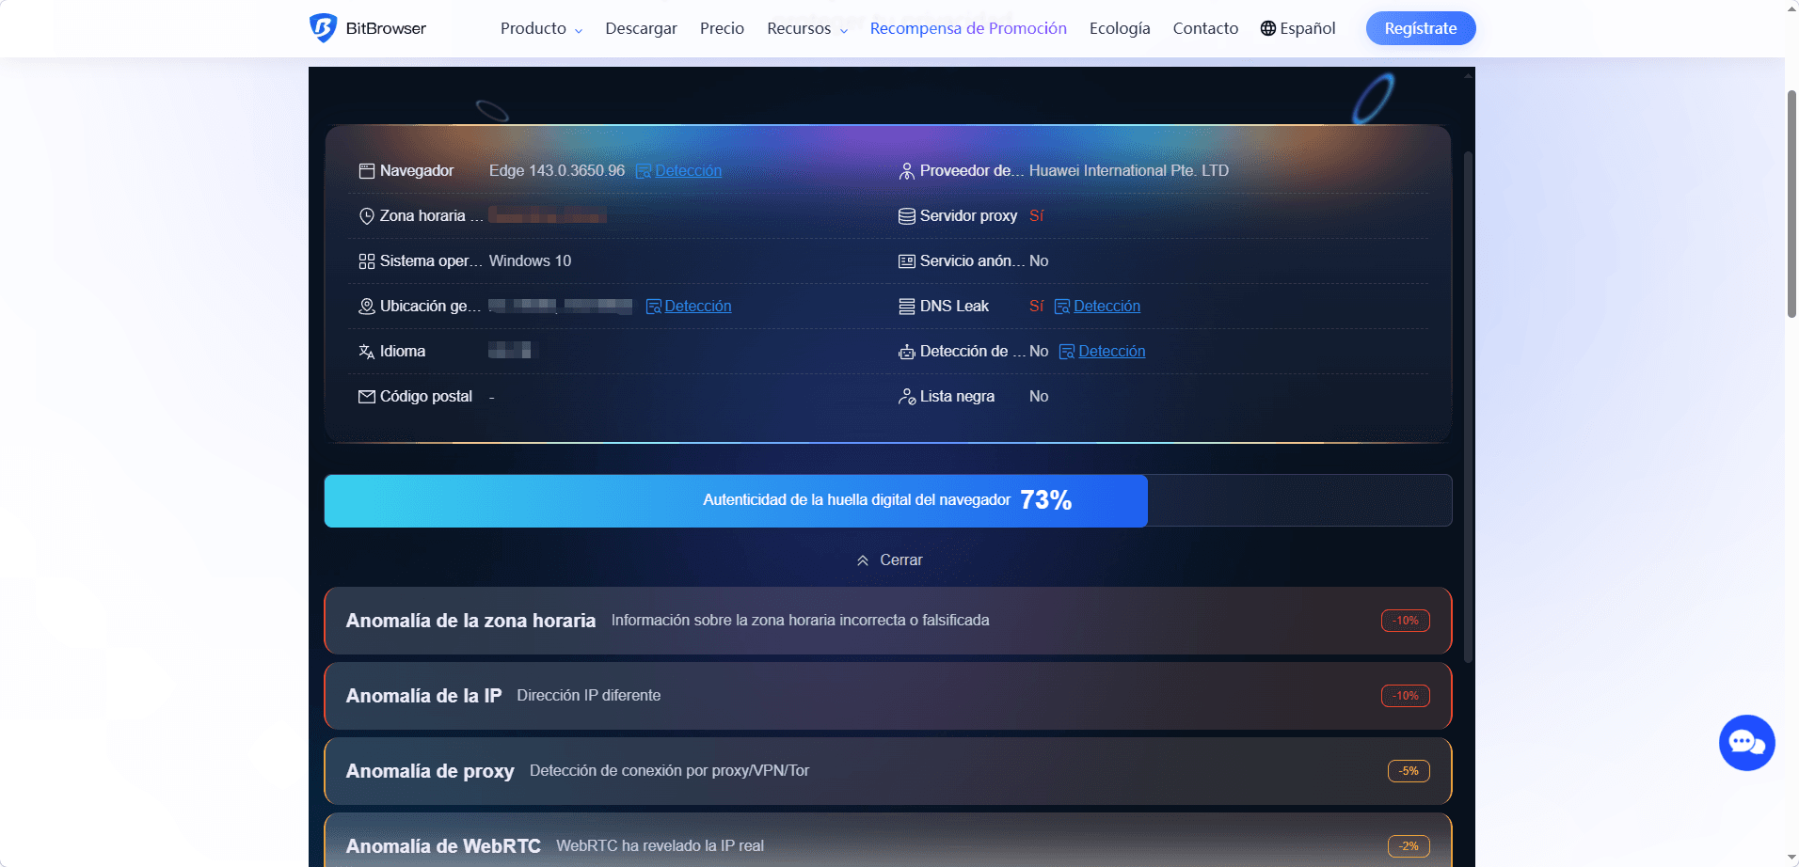Image resolution: width=1799 pixels, height=867 pixels.
Task: Click the globe icon next to Español
Action: pyautogui.click(x=1267, y=27)
